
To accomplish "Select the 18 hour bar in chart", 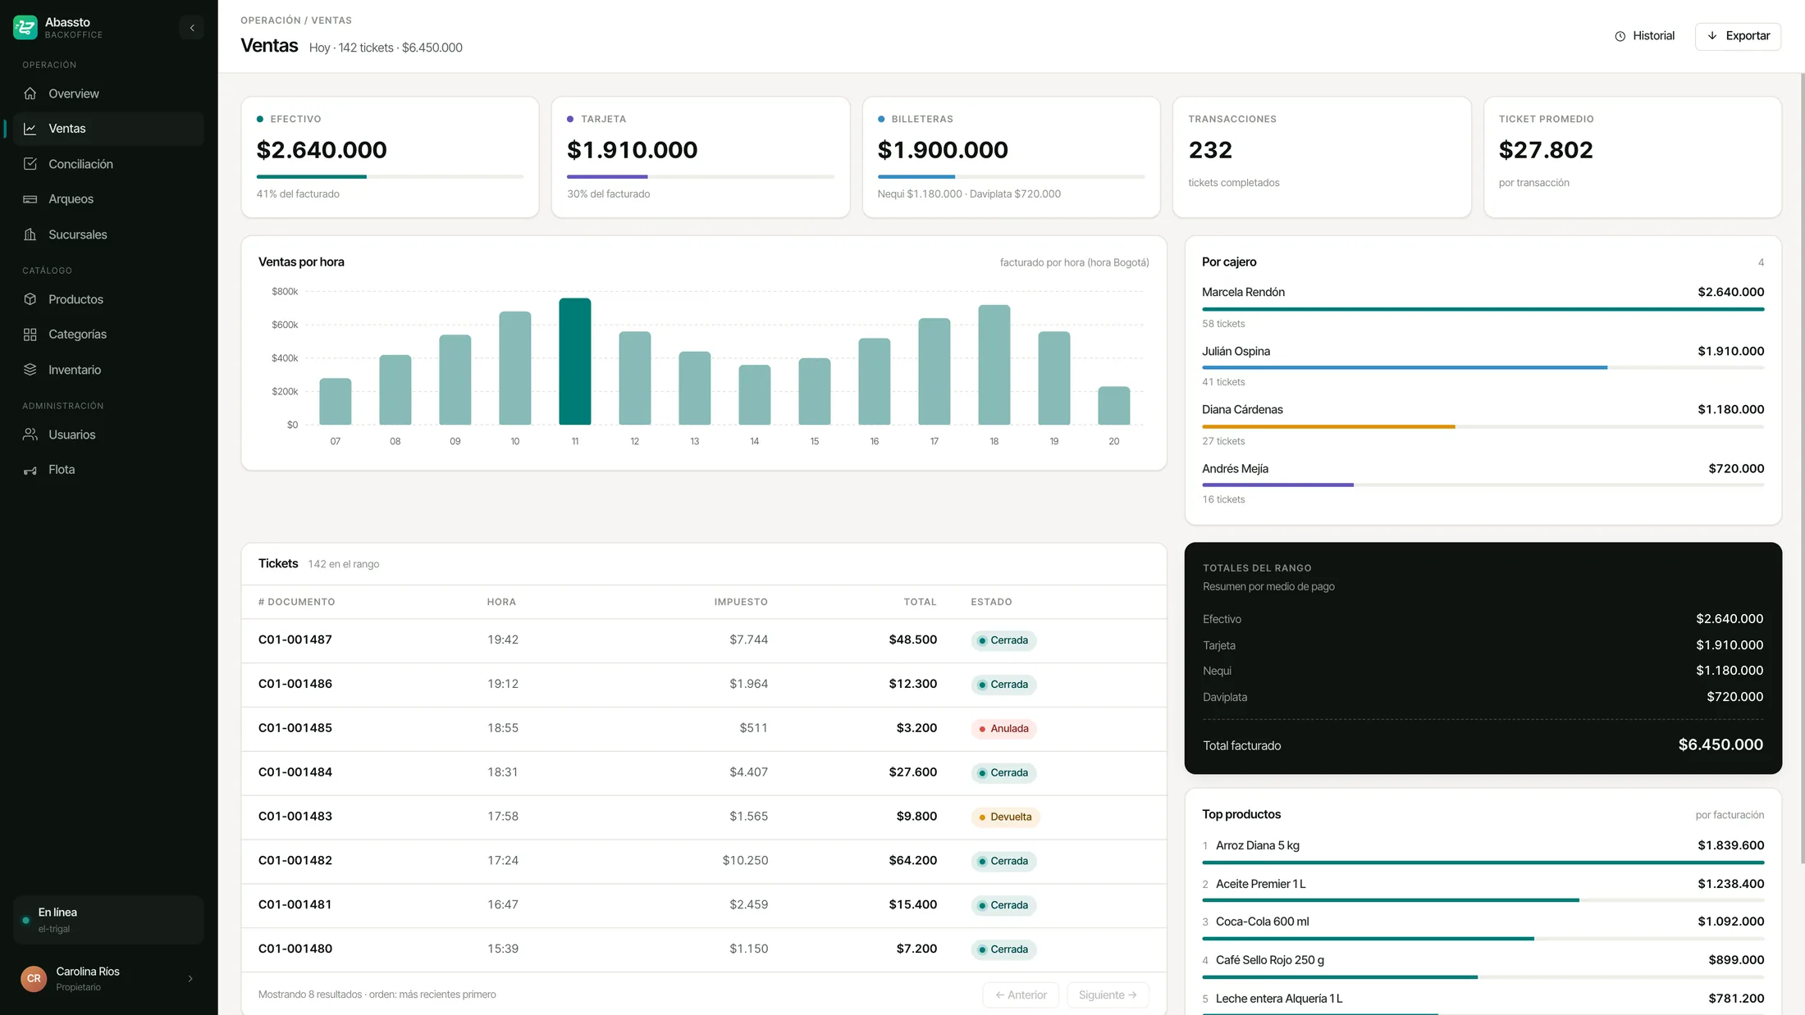I will 994,365.
